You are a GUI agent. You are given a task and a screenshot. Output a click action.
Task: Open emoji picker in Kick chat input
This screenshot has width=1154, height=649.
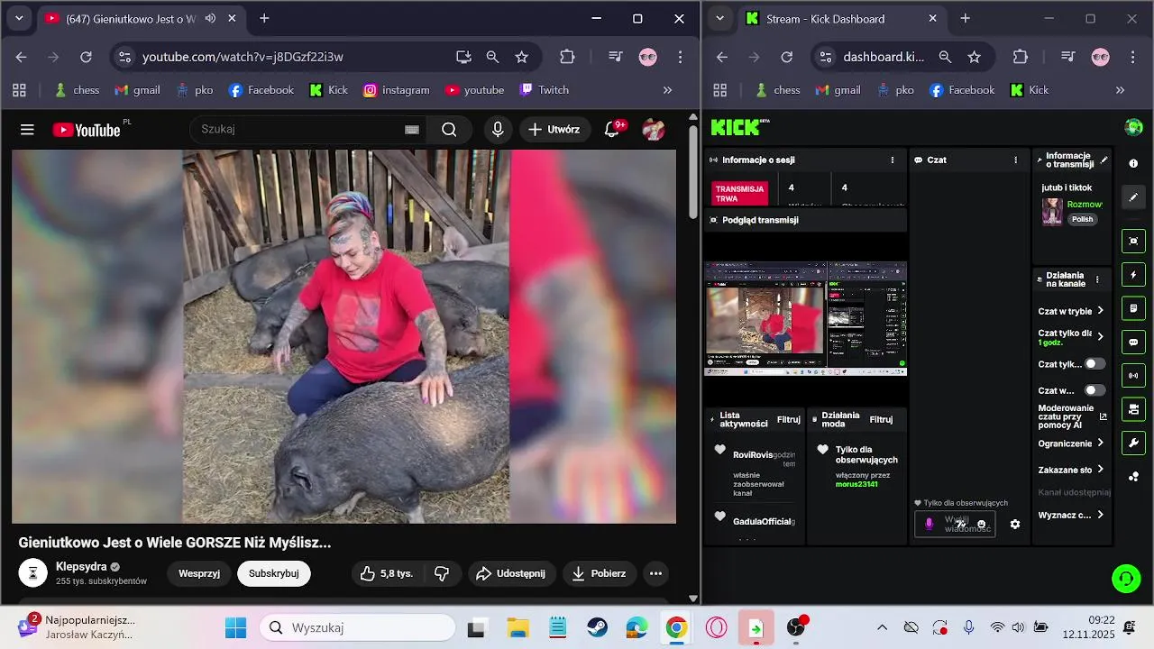(x=982, y=524)
